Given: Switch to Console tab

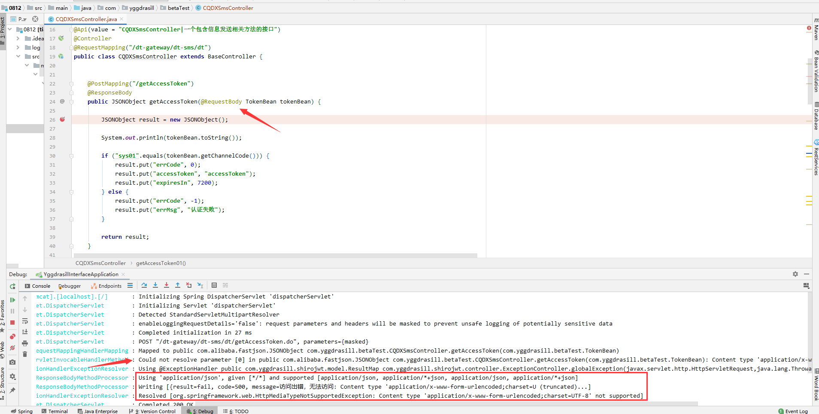Looking at the screenshot, I should 37,286.
